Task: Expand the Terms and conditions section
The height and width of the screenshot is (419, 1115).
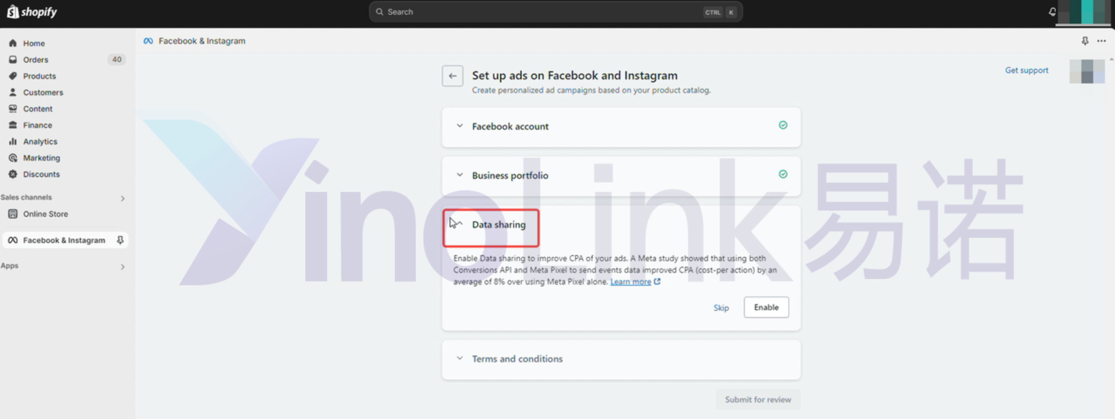Action: pyautogui.click(x=460, y=358)
